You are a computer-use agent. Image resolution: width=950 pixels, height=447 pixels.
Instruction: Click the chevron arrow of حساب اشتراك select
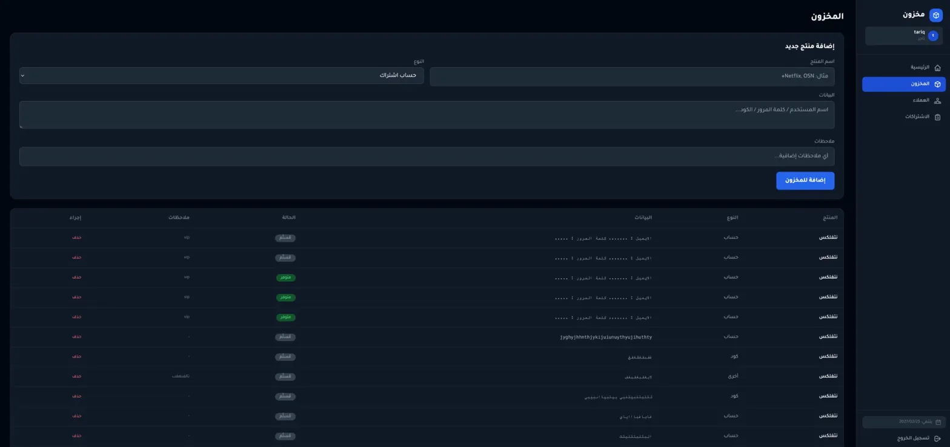(x=23, y=76)
